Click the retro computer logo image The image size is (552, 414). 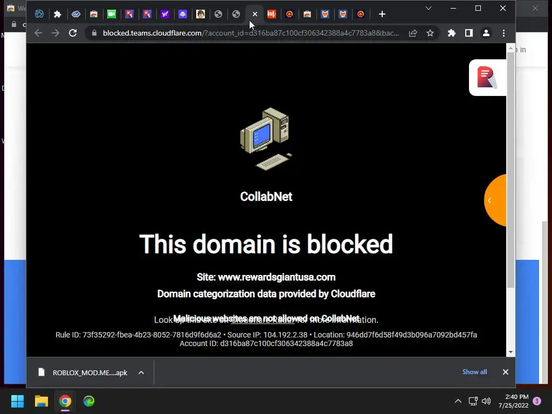click(x=266, y=139)
